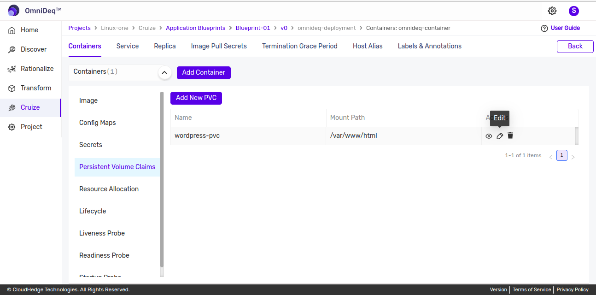
Task: Go to Projects breadcrumb
Action: (80, 28)
